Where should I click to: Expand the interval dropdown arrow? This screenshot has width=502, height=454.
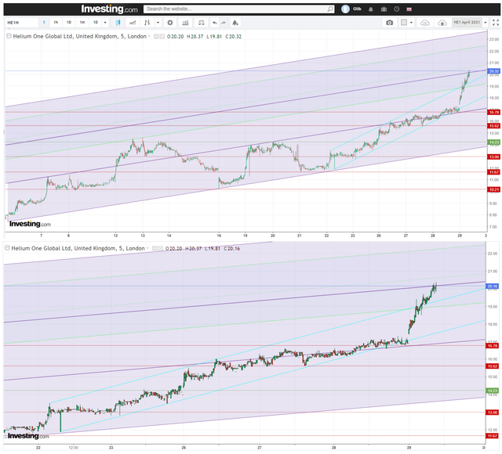[x=105, y=23]
